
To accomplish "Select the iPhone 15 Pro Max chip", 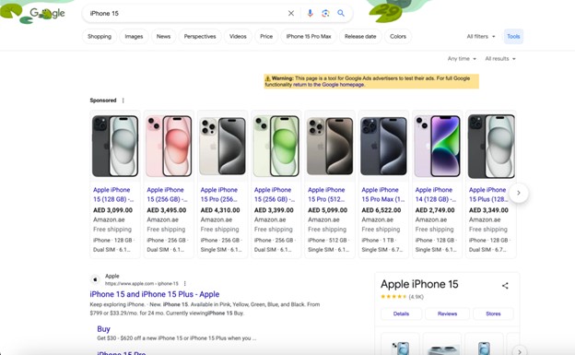I will click(x=309, y=36).
